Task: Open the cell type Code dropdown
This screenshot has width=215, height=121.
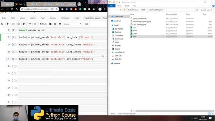Action: (x=73, y=24)
